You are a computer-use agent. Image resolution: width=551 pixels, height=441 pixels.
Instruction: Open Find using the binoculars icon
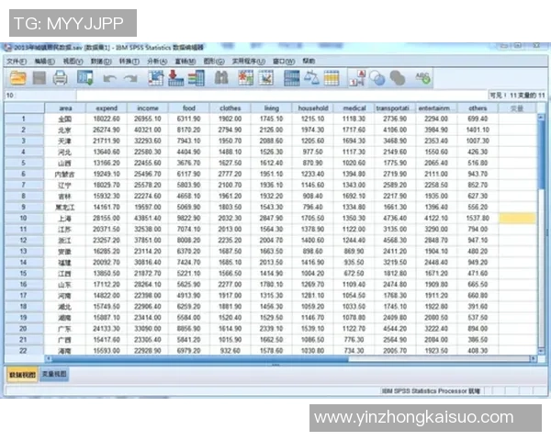coord(220,79)
